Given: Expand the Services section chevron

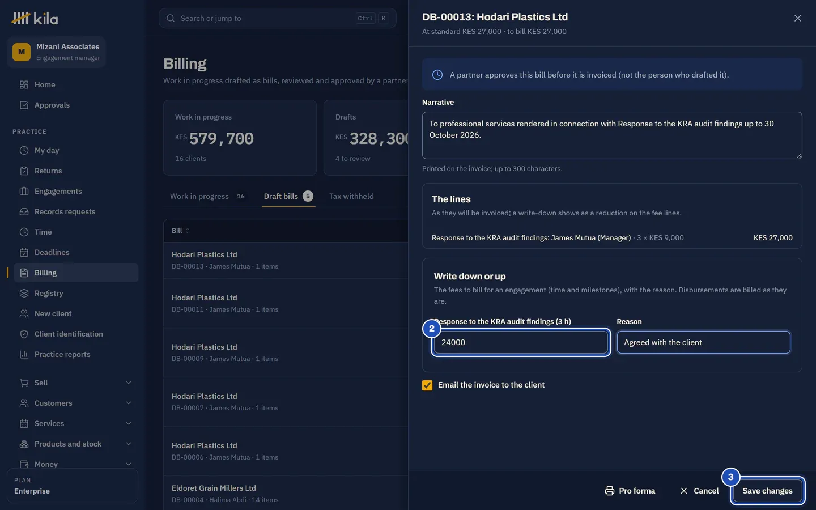Looking at the screenshot, I should tap(129, 423).
